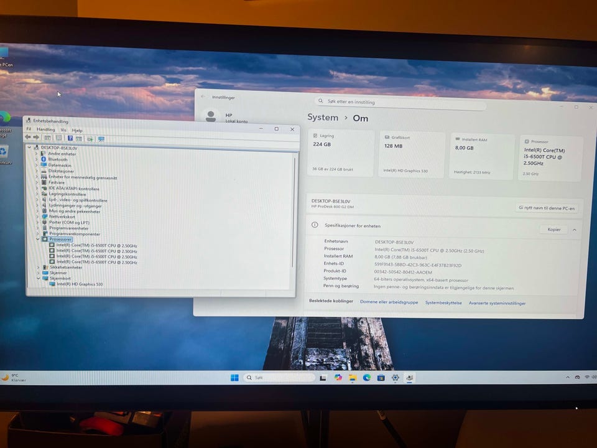Select Programvareenheter in the device tree
This screenshot has height=448, width=597.
pos(68,228)
